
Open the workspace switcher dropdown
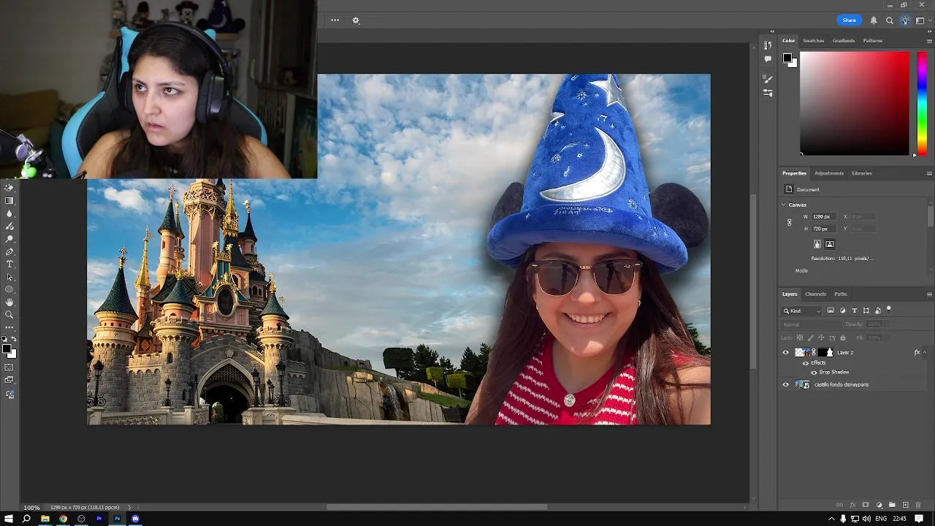[923, 20]
